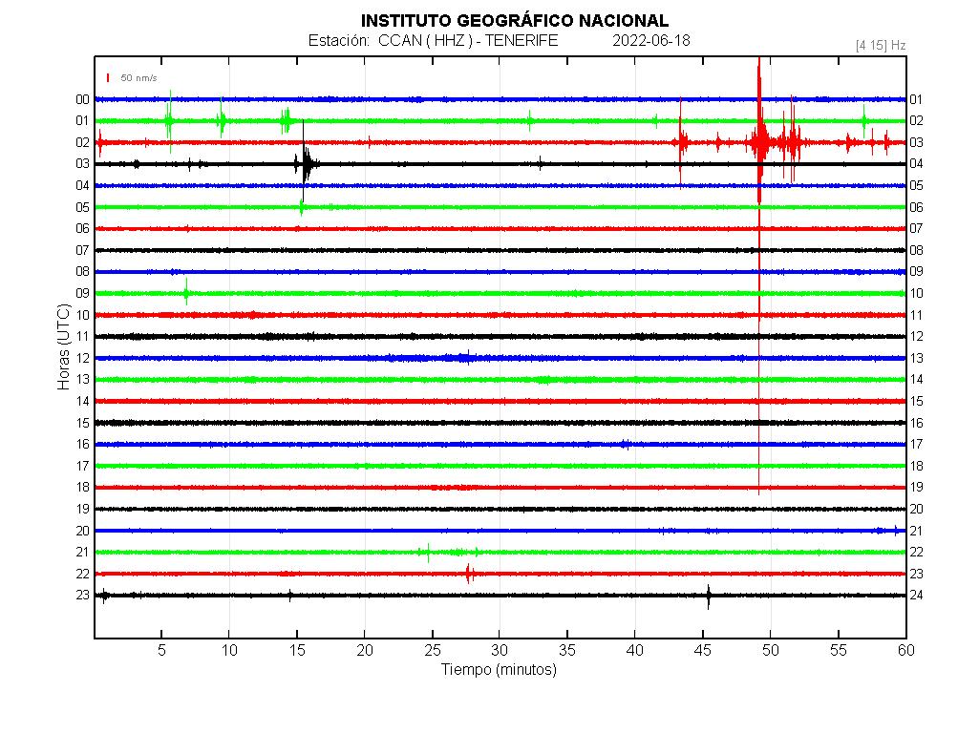
Task: Click the 30 minute tick label
Action: click(x=500, y=650)
